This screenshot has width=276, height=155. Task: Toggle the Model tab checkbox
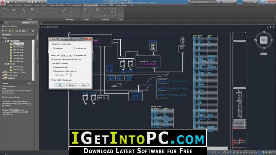tap(54, 48)
